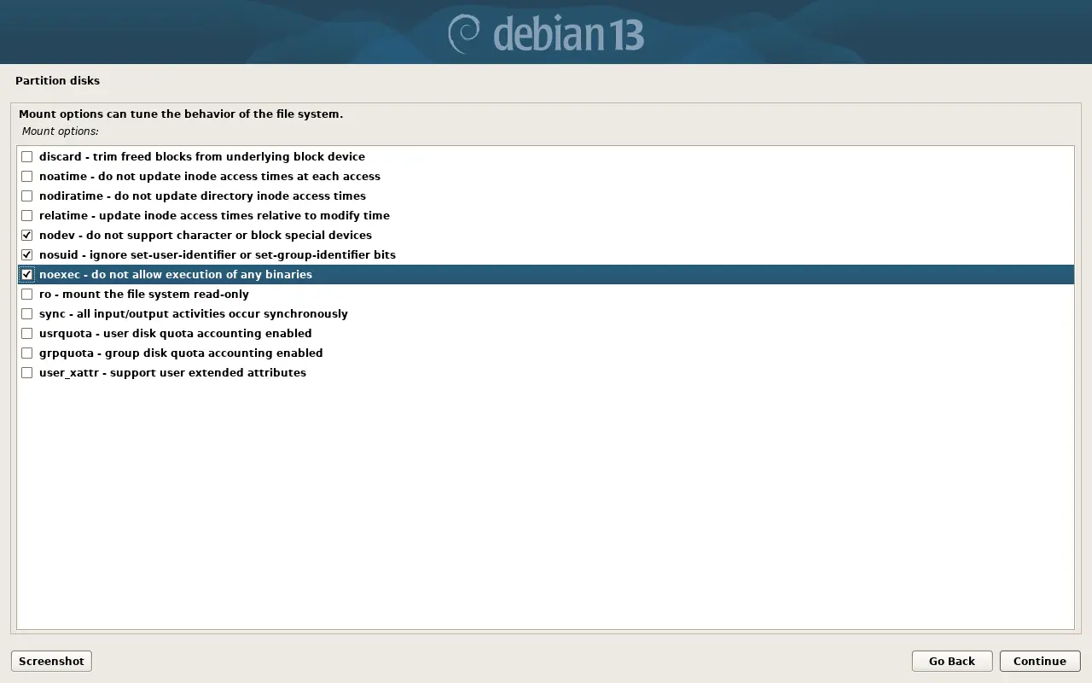Tick the nodiratime checkbox
This screenshot has height=683, width=1092.
[27, 196]
